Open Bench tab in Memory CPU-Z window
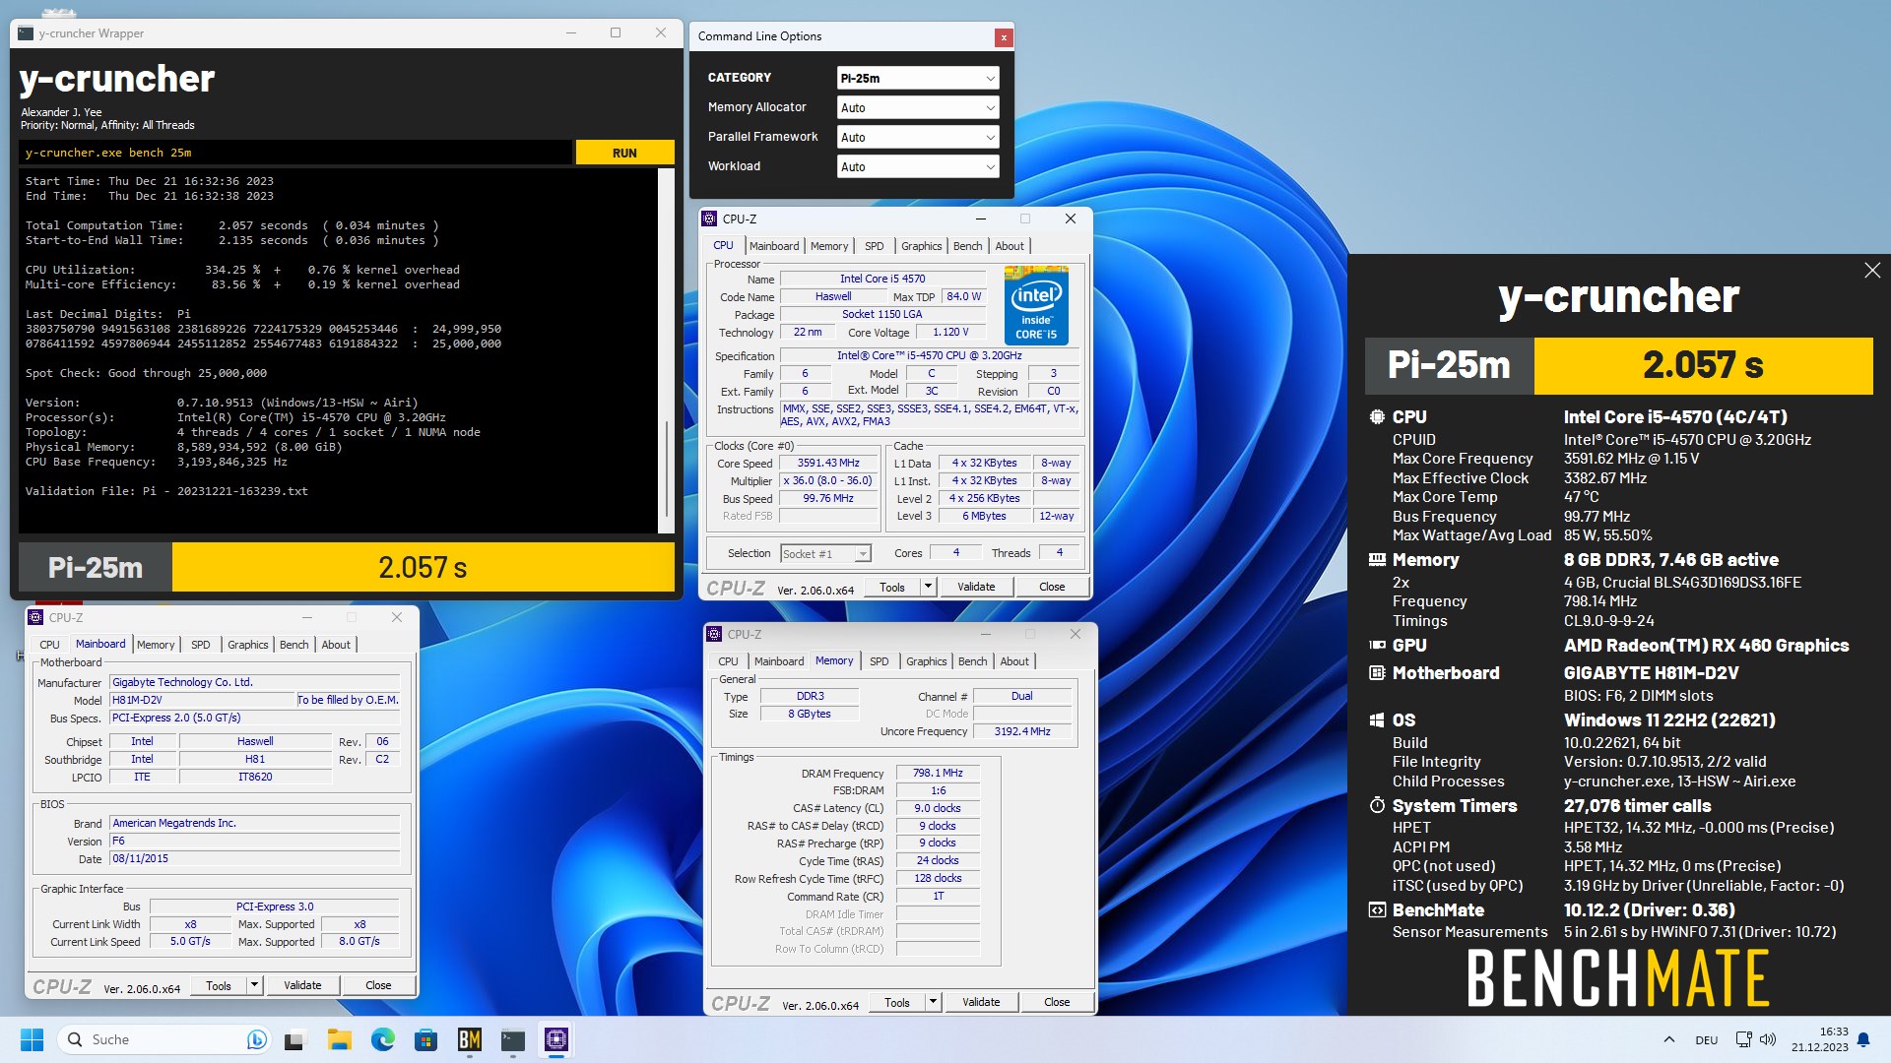 pos(972,661)
